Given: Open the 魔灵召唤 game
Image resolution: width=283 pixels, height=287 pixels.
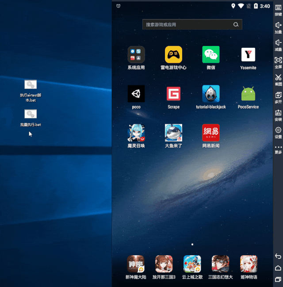Looking at the screenshot, I should pyautogui.click(x=136, y=133).
